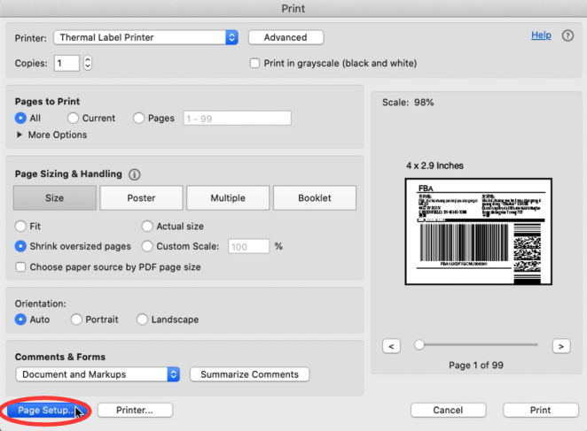Click the '4 x 2.9 Inches' label
587x431 pixels.
pyautogui.click(x=434, y=165)
